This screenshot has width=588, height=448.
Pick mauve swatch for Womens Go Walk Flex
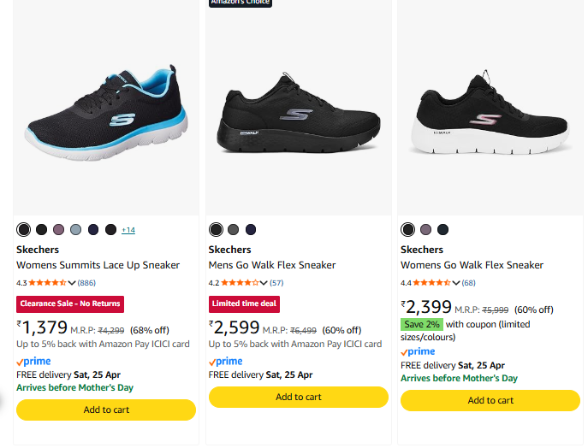(425, 229)
